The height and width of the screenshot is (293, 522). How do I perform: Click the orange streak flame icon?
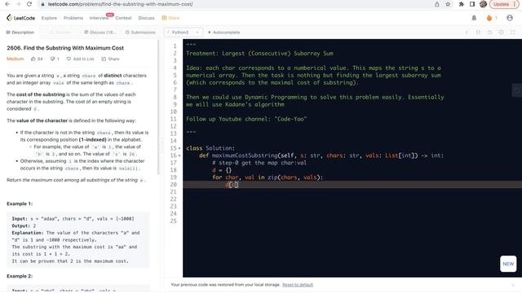[489, 18]
